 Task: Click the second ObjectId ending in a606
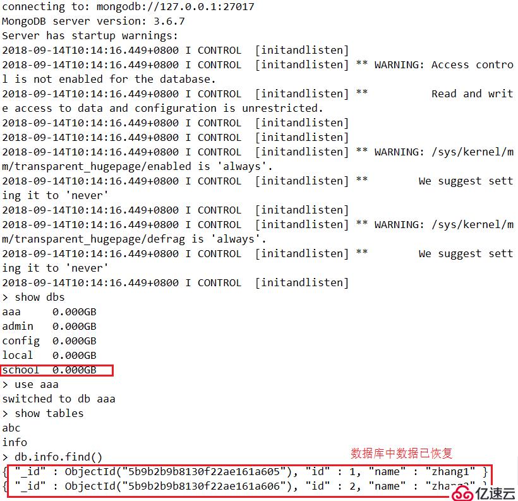coord(178,486)
